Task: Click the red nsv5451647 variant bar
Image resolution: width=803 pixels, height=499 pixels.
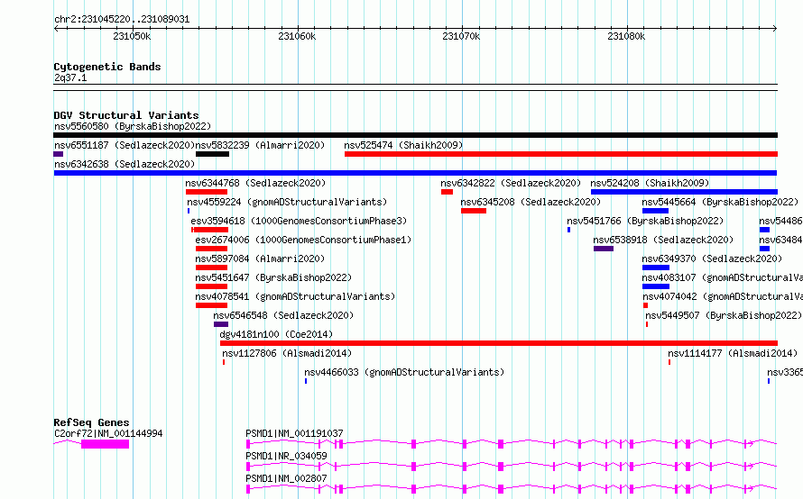Action: pos(211,286)
